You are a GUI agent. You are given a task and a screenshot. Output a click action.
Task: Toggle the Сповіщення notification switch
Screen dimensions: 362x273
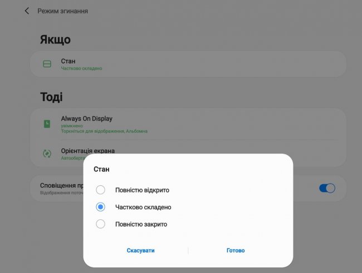pos(327,188)
